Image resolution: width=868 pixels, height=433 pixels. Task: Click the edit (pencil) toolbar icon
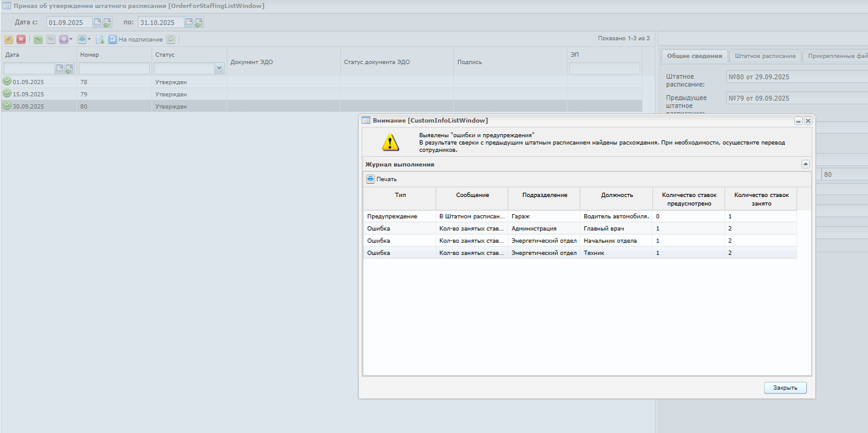tap(9, 39)
